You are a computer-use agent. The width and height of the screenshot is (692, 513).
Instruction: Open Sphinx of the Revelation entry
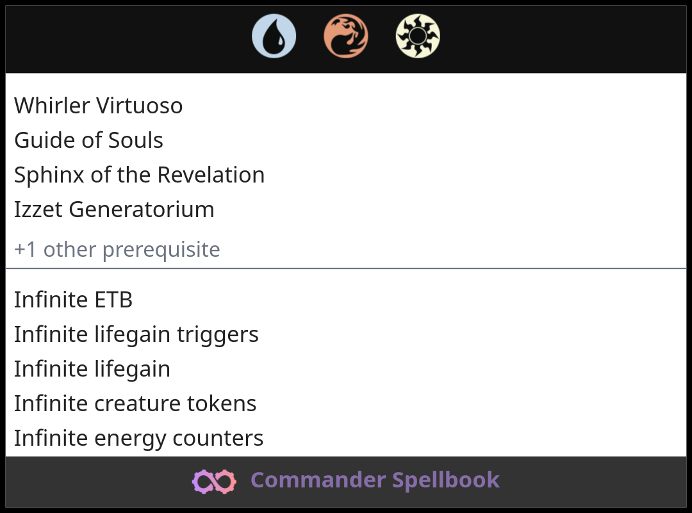[139, 175]
